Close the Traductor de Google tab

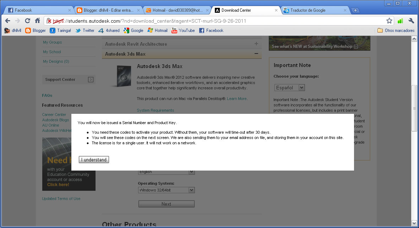coord(345,10)
